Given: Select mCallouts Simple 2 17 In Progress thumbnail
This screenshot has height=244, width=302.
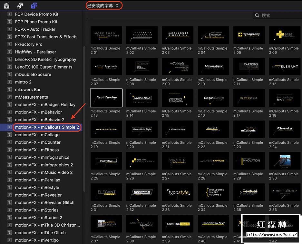Looking at the screenshot, I should pyautogui.click(x=249, y=98).
